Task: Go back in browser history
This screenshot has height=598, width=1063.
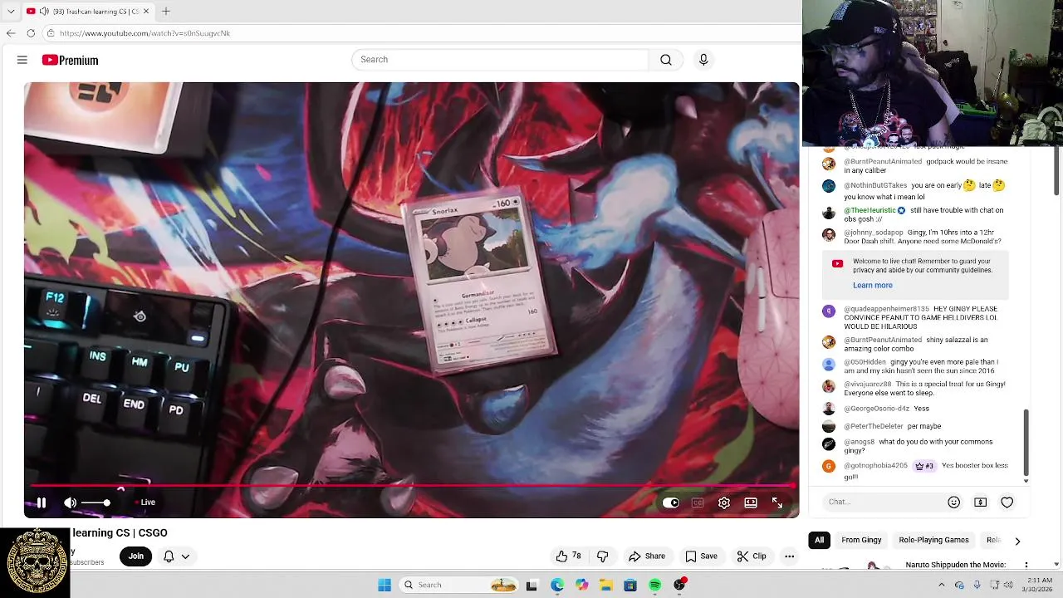Action: (x=11, y=33)
